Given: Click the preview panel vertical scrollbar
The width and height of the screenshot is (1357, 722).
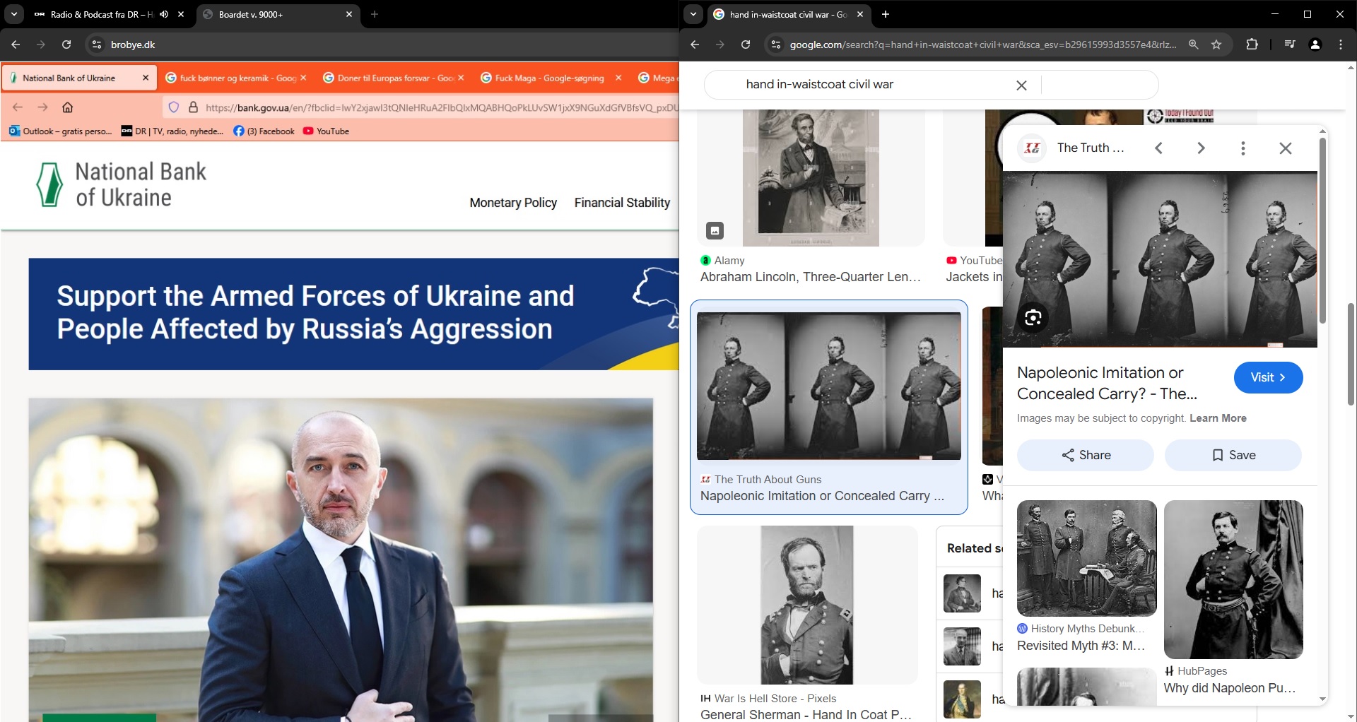Looking at the screenshot, I should coord(1322,233).
